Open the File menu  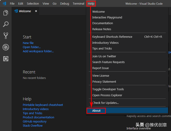(x=12, y=4)
